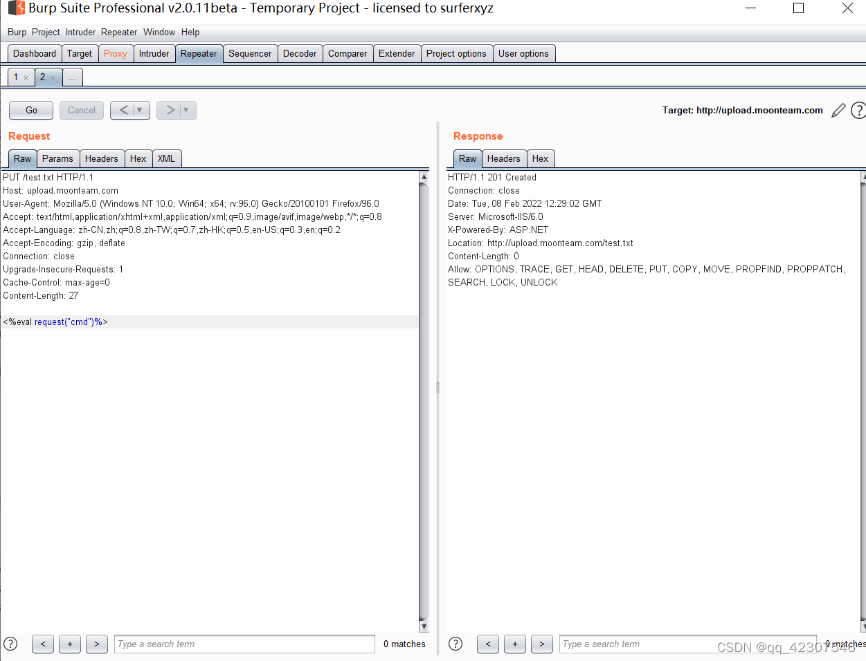Click the Burp Suite logo icon in title bar
The width and height of the screenshot is (866, 661).
pos(16,8)
